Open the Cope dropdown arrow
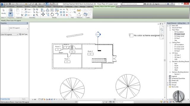 pos(32,9)
